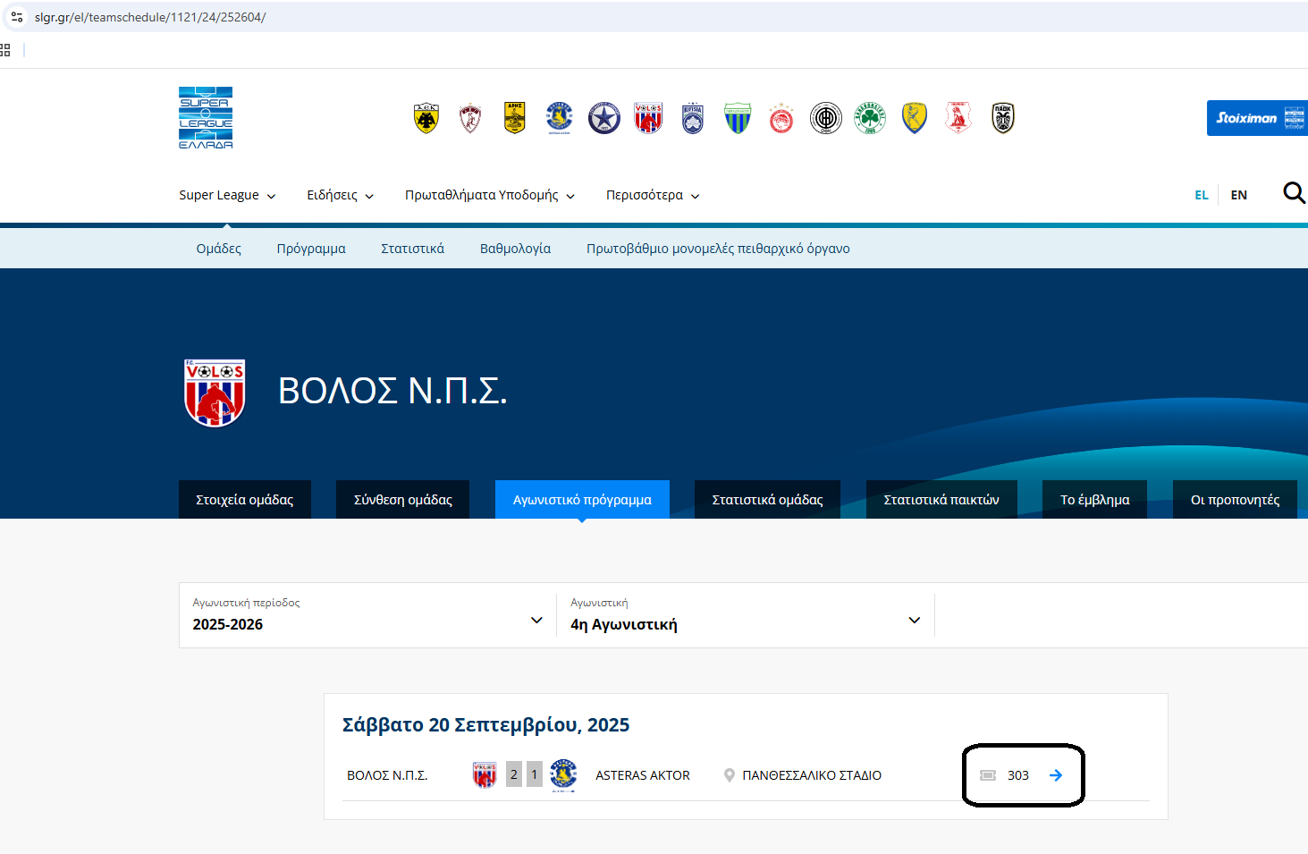
Task: Click the Stoiximan sponsor banner
Action: pyautogui.click(x=1256, y=118)
